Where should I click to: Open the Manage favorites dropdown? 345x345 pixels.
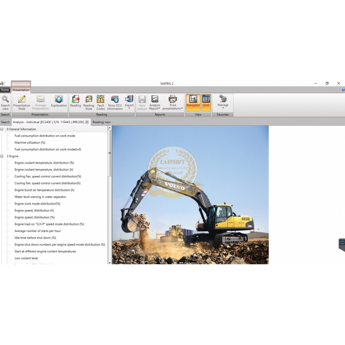[223, 102]
